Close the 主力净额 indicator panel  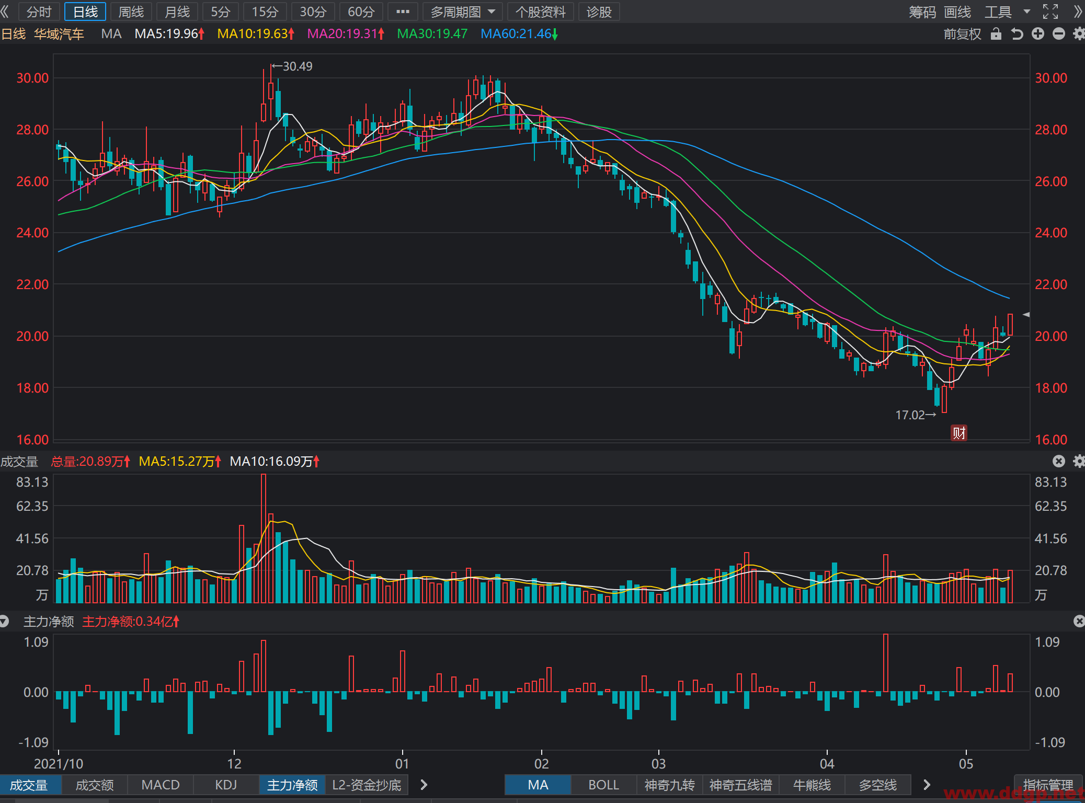[x=1079, y=621]
